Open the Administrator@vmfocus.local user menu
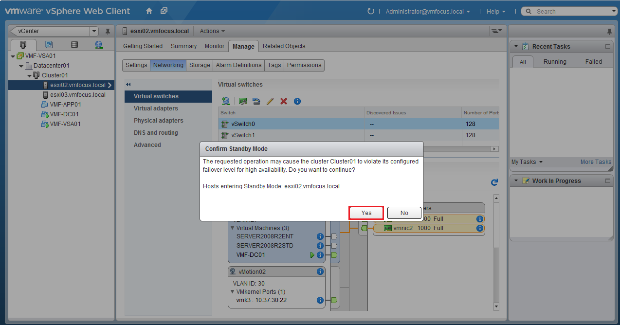Screen dimensions: 620x325 427,11
